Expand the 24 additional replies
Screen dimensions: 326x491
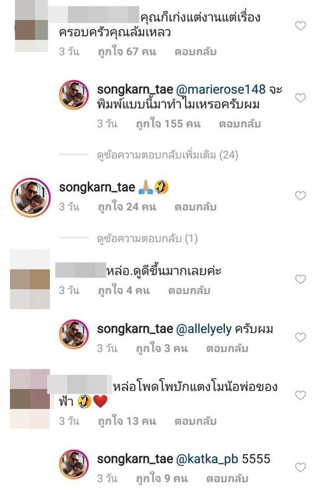tap(167, 155)
